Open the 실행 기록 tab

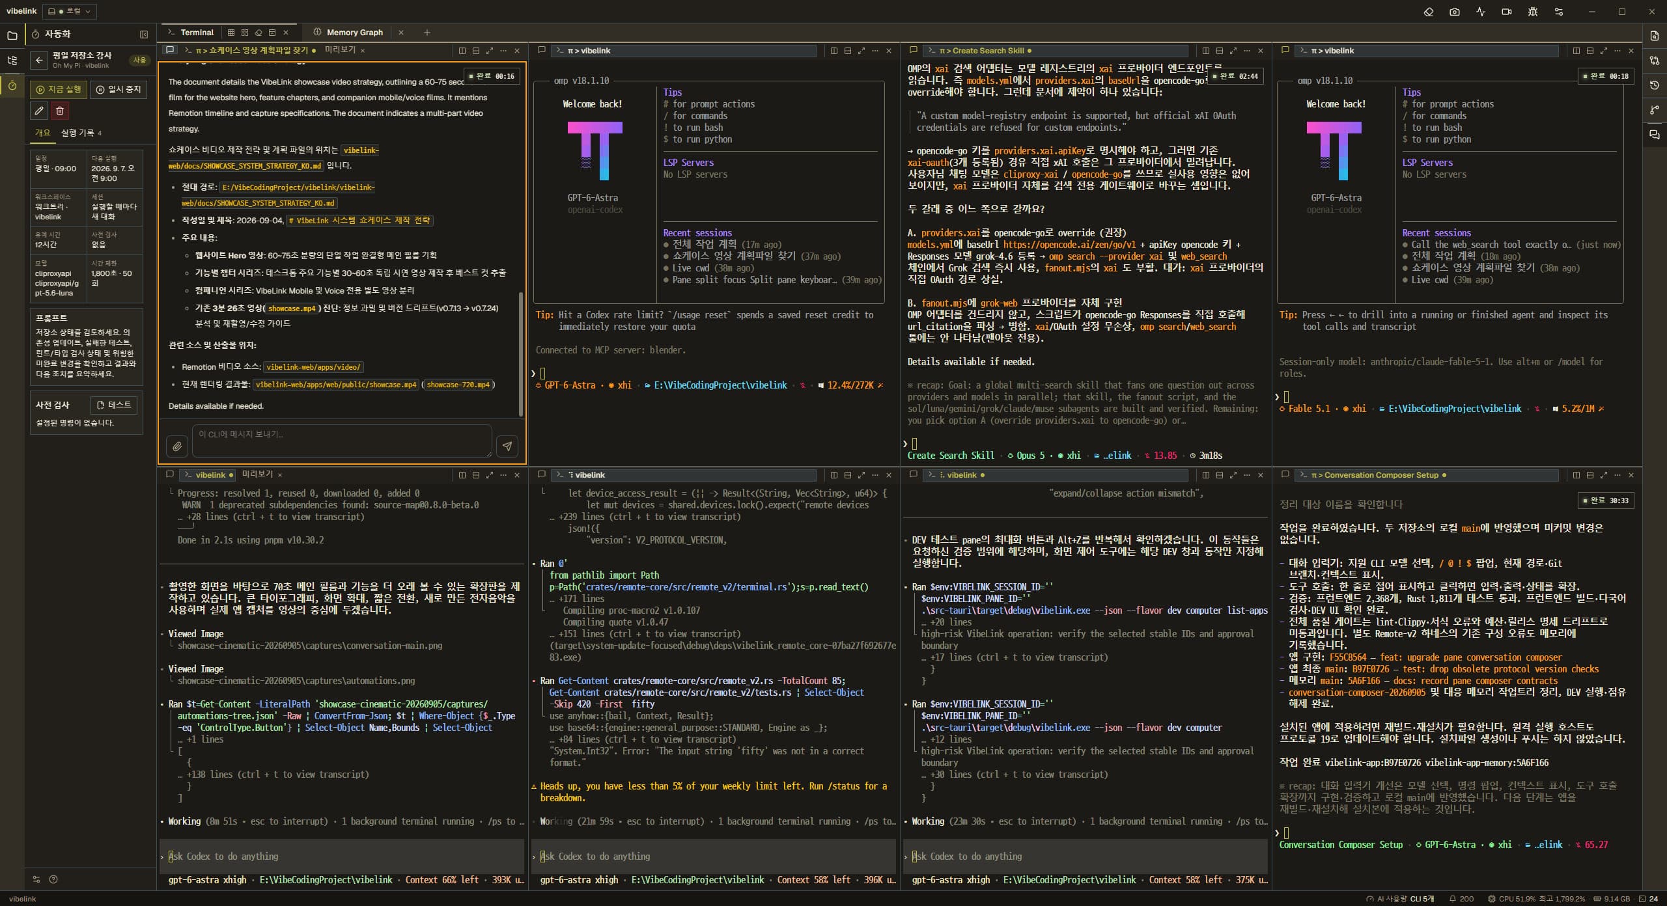81,133
